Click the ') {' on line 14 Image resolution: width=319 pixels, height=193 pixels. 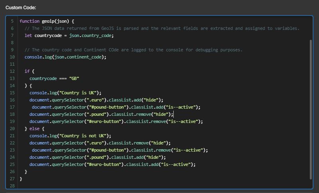click(28, 86)
